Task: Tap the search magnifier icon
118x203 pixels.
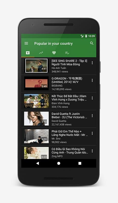Action: click(92, 43)
